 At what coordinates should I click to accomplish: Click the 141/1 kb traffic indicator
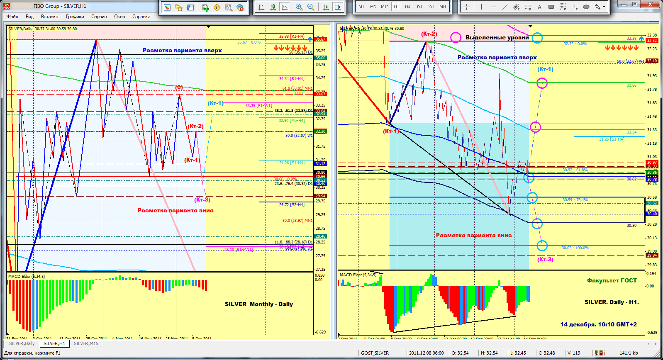629,353
